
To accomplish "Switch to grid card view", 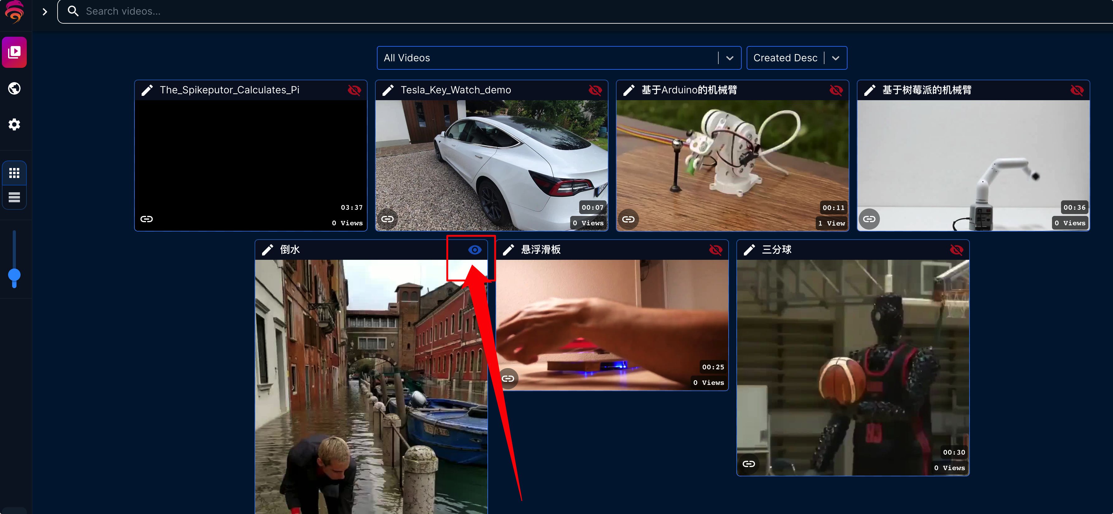I will 14,173.
